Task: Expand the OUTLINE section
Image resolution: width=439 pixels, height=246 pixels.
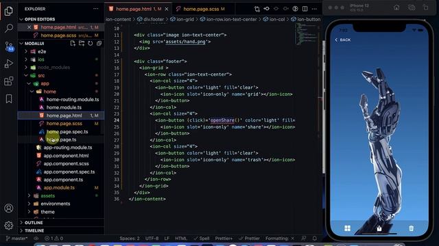Action: (61, 223)
